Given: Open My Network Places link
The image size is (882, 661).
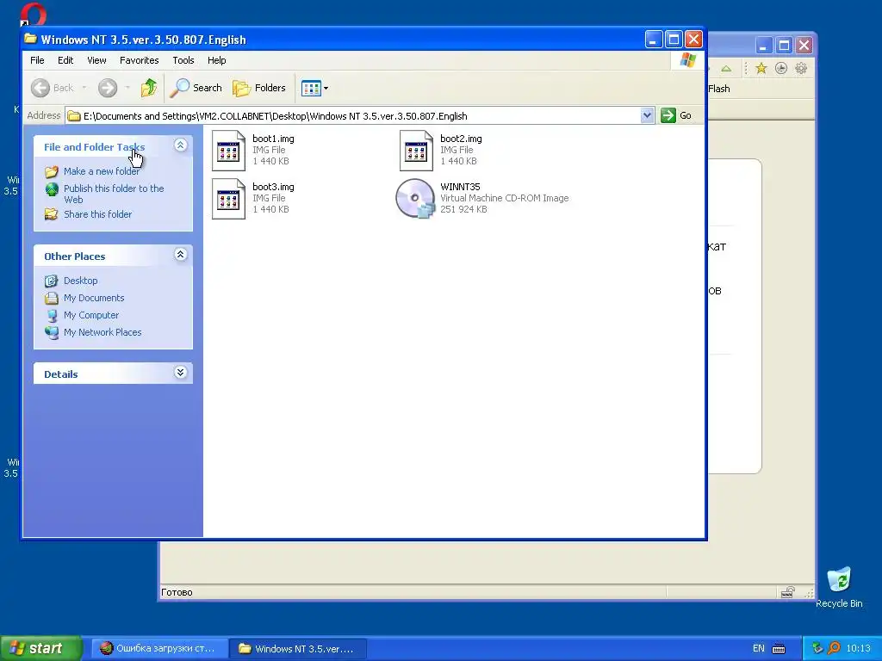Looking at the screenshot, I should point(102,332).
